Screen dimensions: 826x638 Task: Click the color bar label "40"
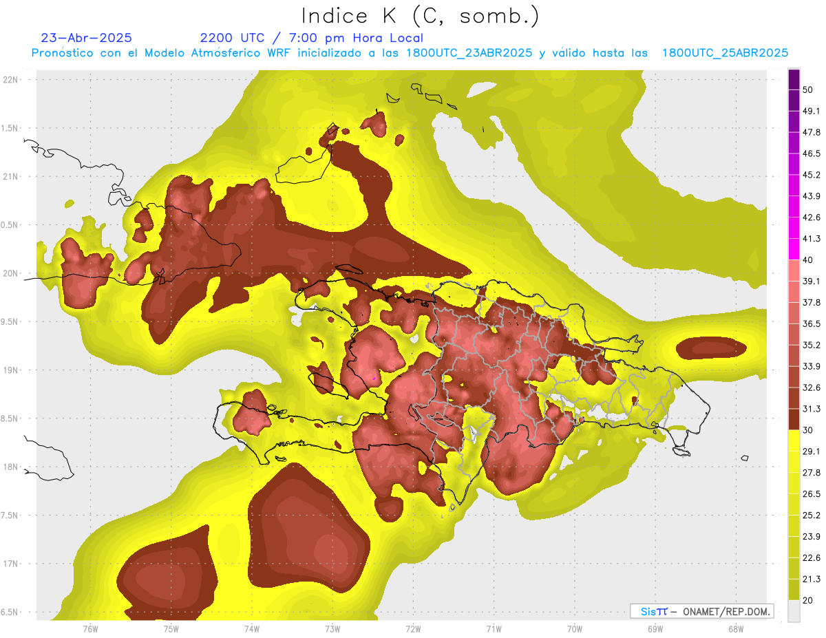(808, 260)
